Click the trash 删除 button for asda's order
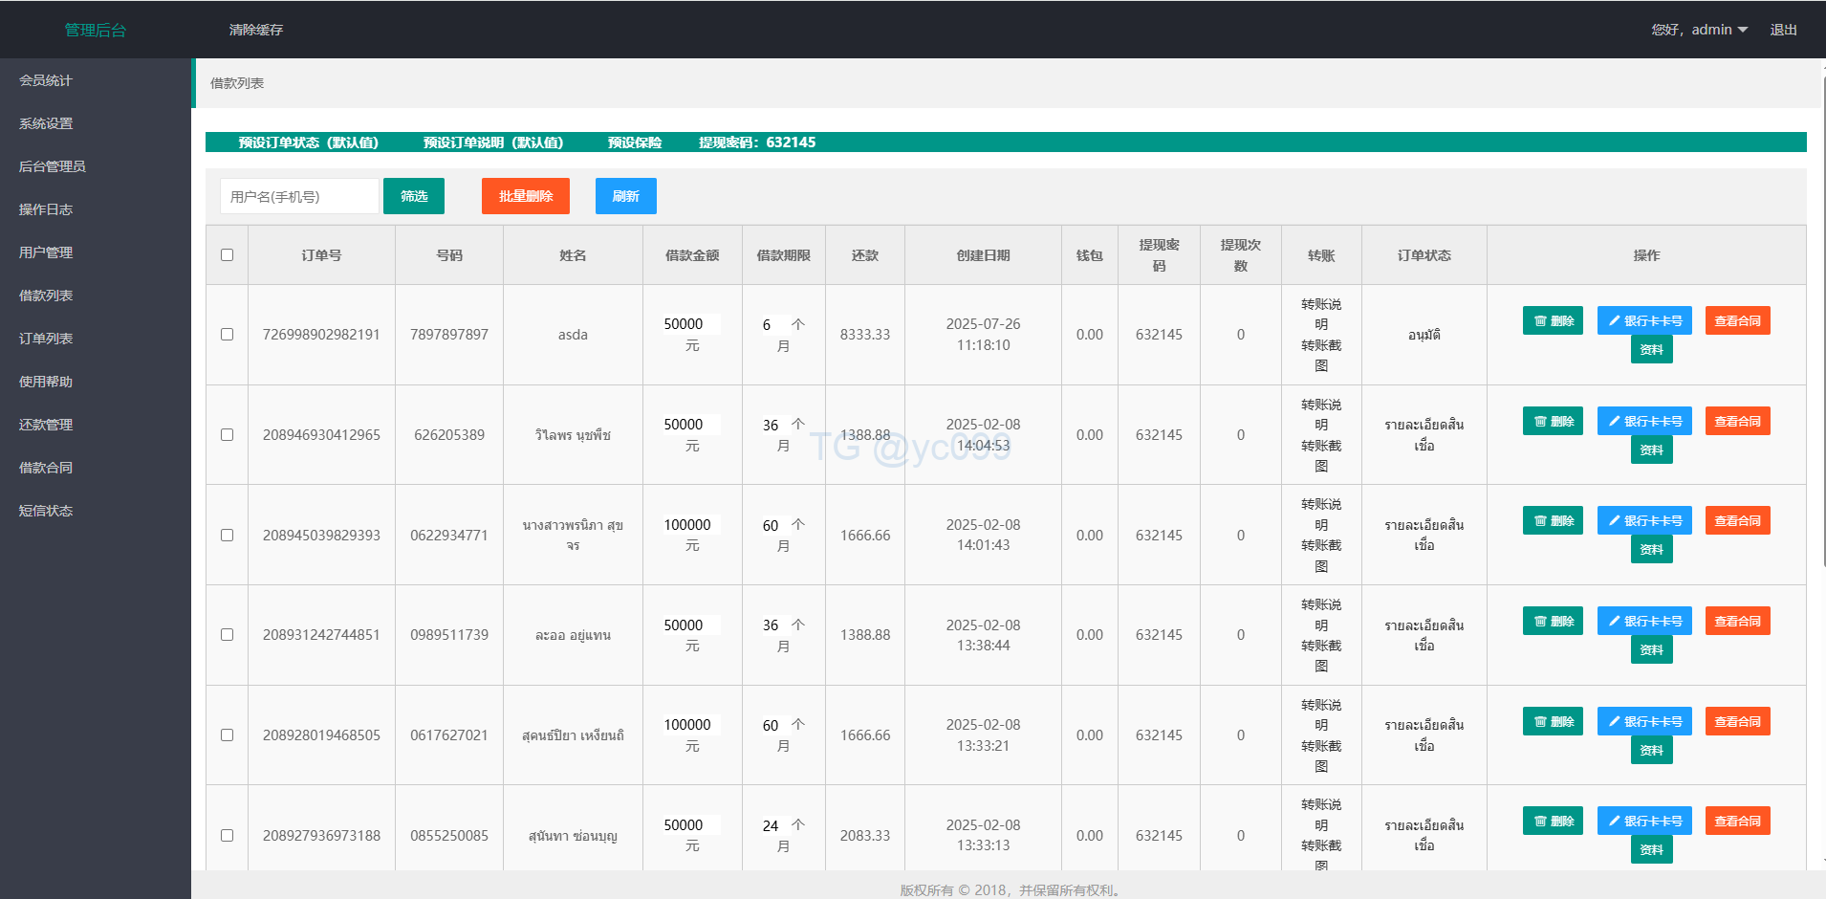Image resolution: width=1826 pixels, height=899 pixels. (1553, 320)
